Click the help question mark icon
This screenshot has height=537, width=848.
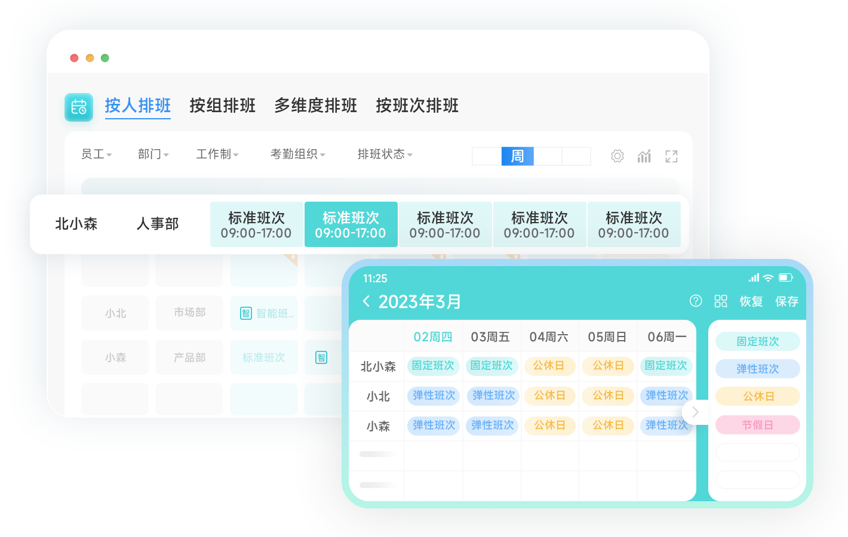[696, 301]
